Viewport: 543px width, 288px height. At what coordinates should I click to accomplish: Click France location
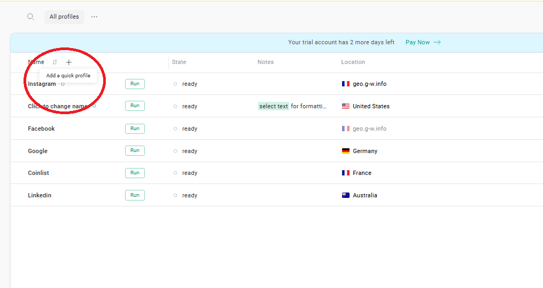point(362,173)
